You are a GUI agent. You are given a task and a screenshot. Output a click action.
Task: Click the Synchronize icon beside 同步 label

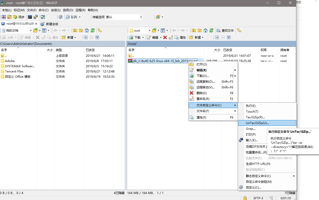[15, 17]
